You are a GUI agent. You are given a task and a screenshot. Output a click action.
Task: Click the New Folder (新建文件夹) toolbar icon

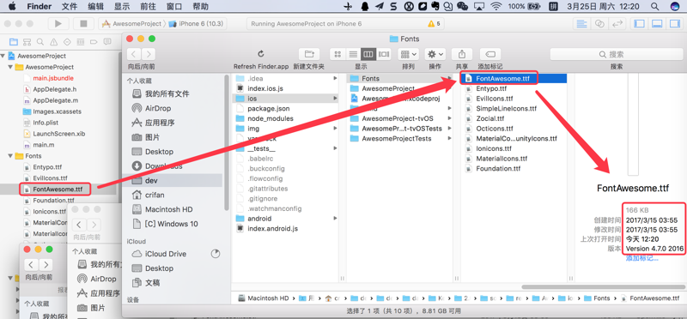click(x=309, y=54)
